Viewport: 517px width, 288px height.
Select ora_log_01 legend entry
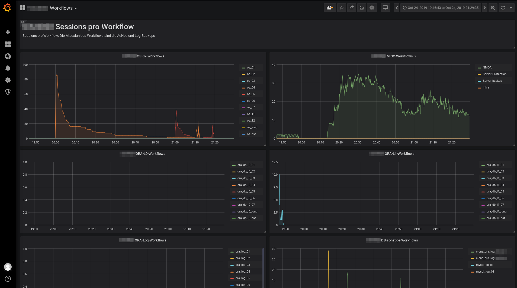click(243, 251)
